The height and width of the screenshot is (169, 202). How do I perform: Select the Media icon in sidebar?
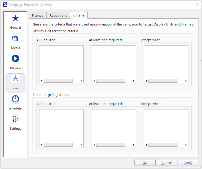(x=15, y=39)
